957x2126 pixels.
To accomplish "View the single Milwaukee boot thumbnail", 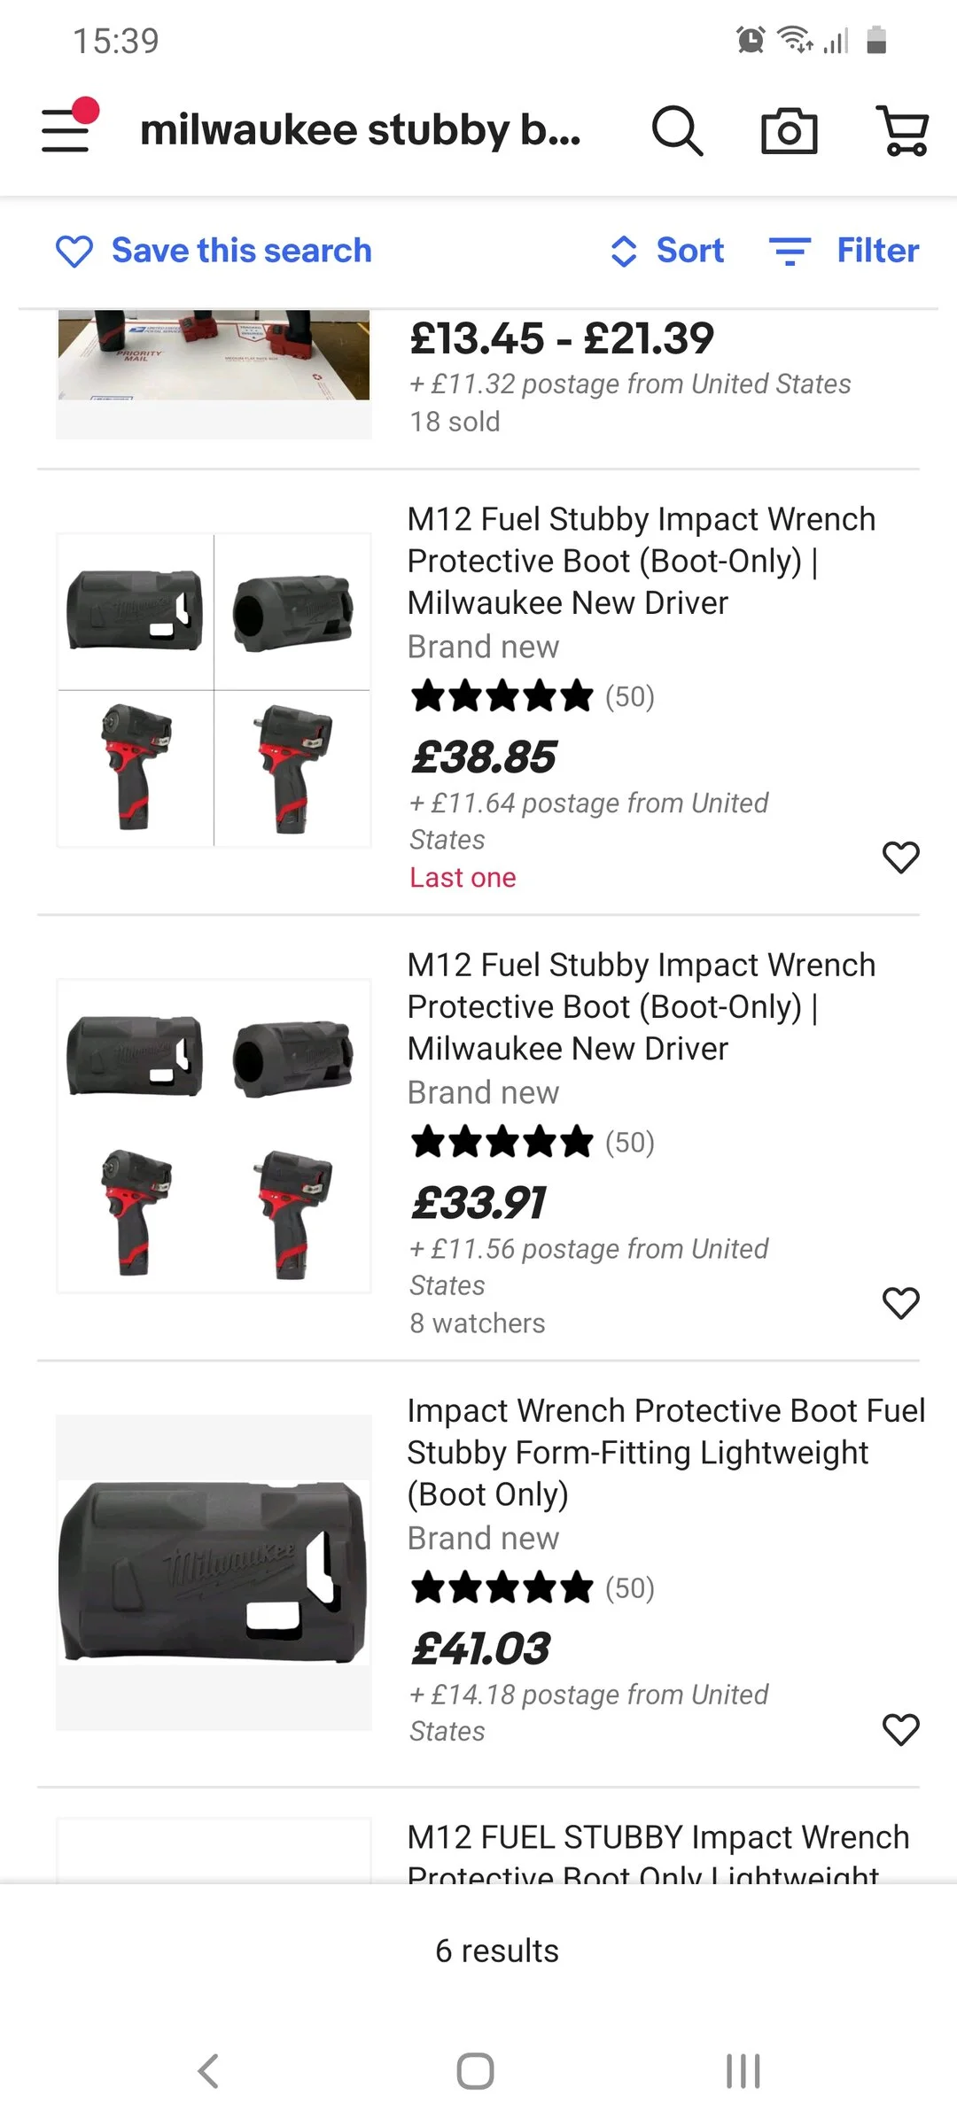I will click(214, 1572).
